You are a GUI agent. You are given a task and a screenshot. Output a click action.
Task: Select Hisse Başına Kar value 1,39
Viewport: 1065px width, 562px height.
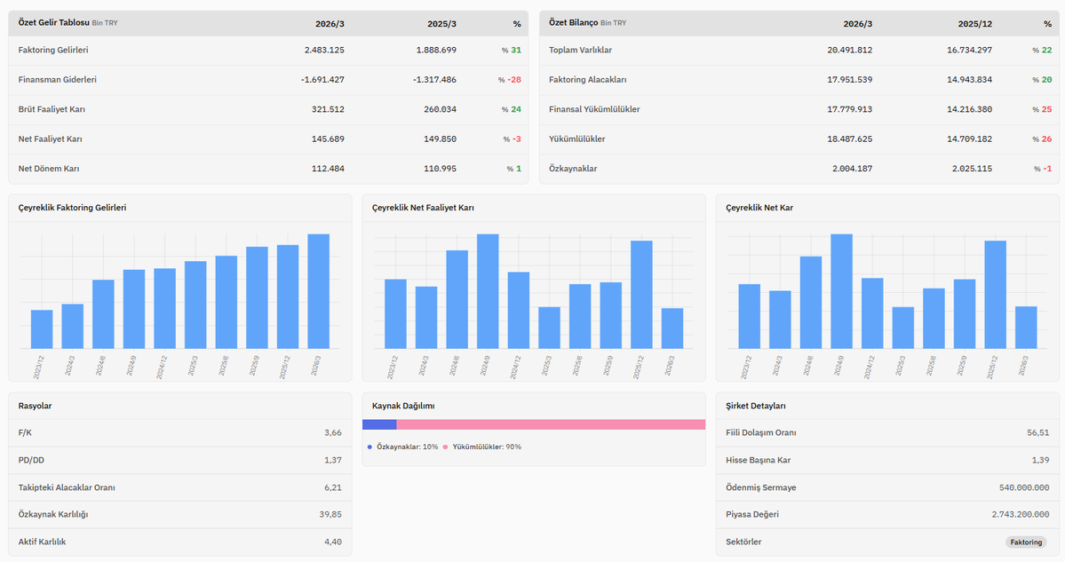pyautogui.click(x=1040, y=460)
